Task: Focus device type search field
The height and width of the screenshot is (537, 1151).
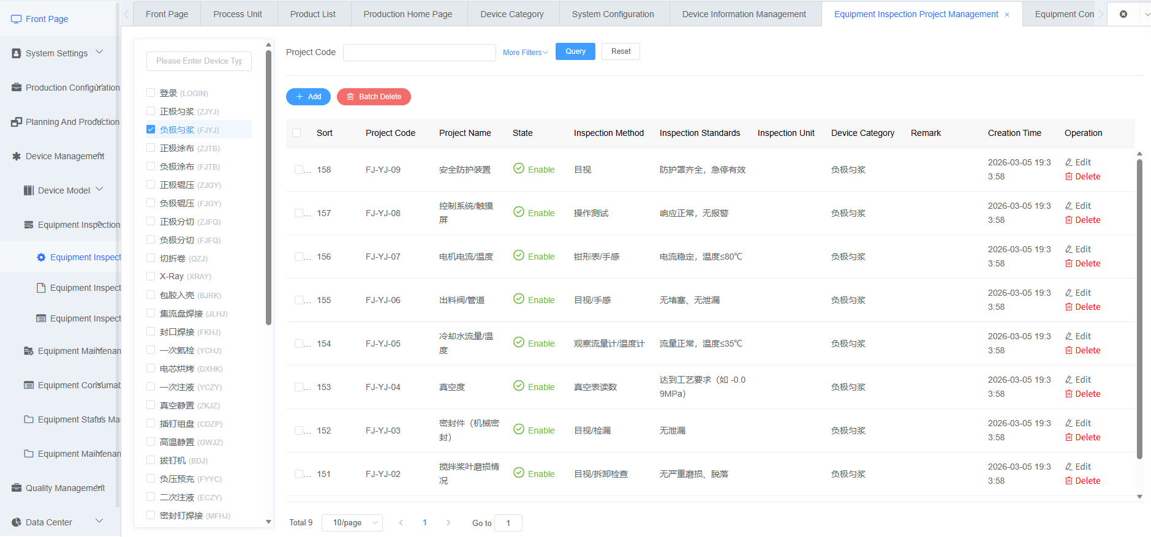Action: (x=199, y=61)
